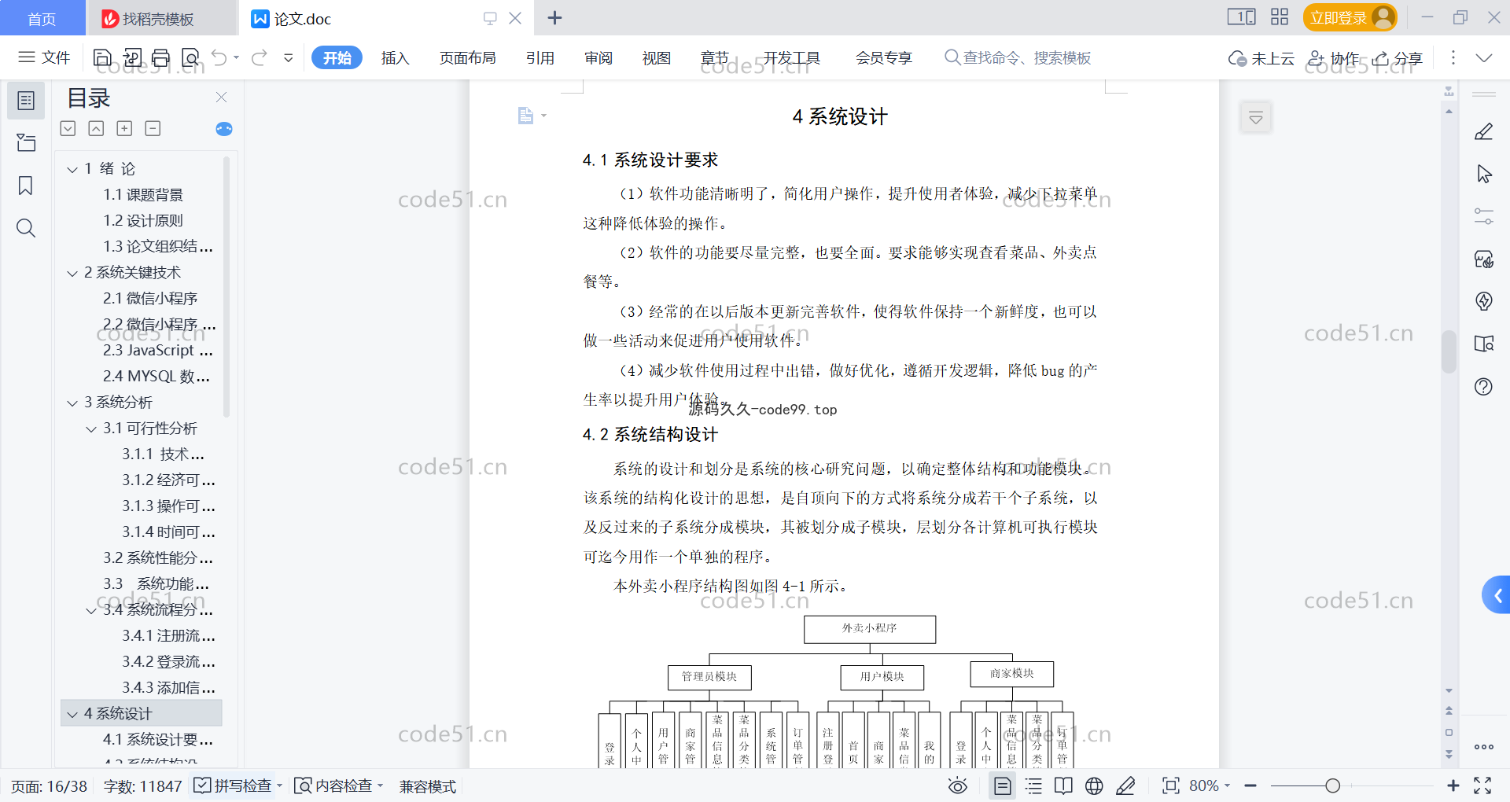This screenshot has width=1510, height=802.
Task: Expand the ribbon with the chevron
Action: pyautogui.click(x=1483, y=57)
